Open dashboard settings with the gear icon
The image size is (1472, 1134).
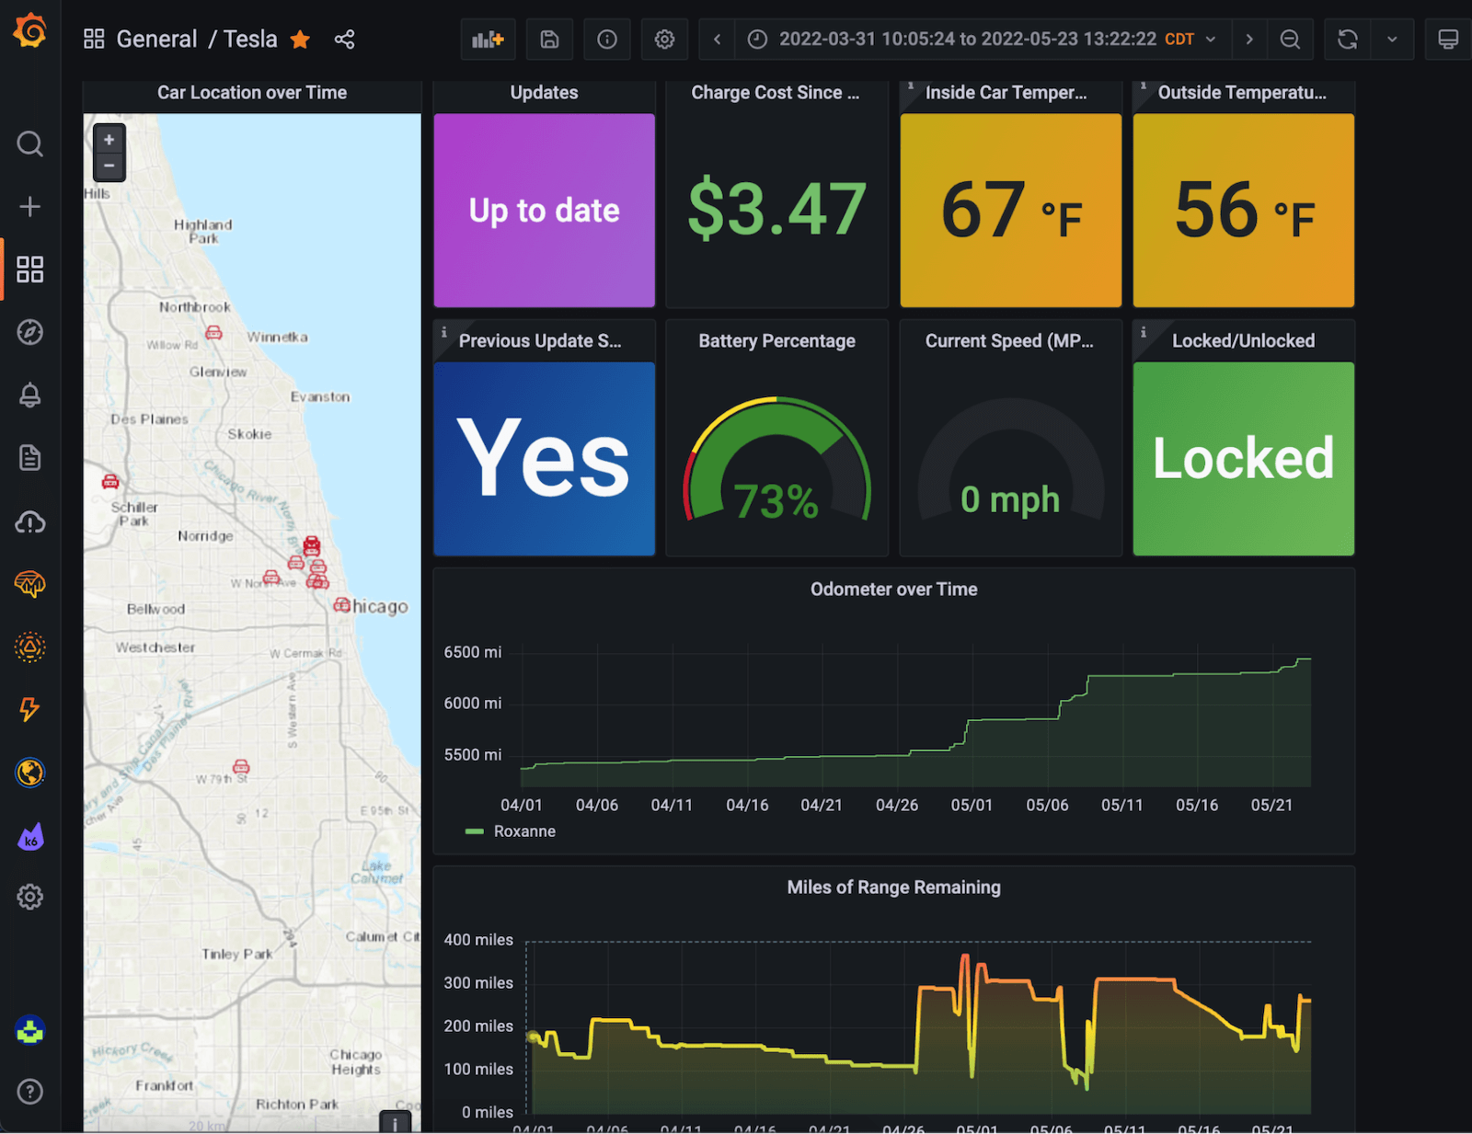[x=664, y=39]
